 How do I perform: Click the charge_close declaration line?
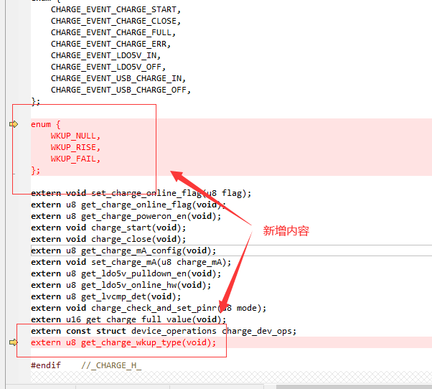point(108,239)
